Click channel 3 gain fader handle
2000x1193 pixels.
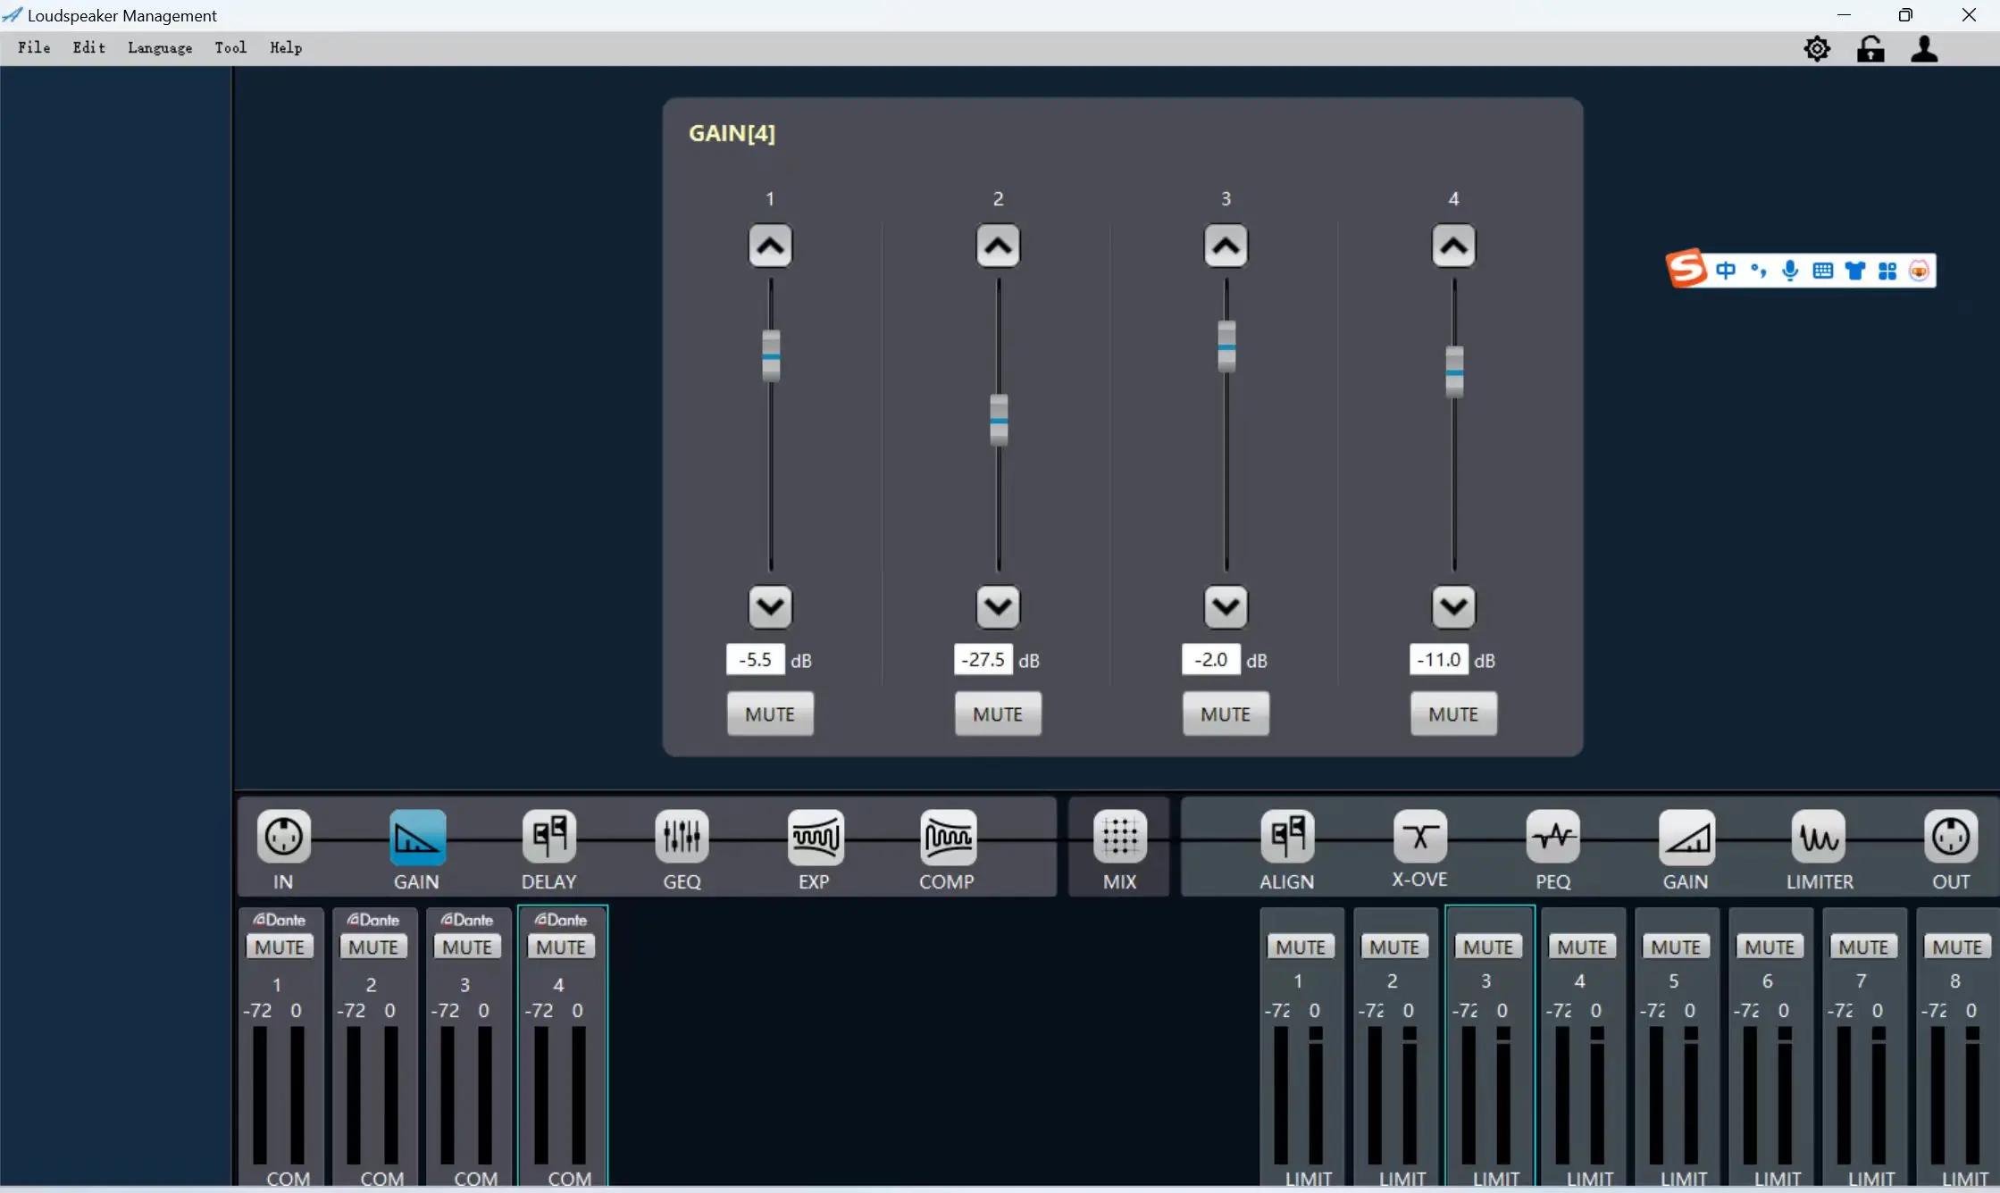(x=1226, y=346)
